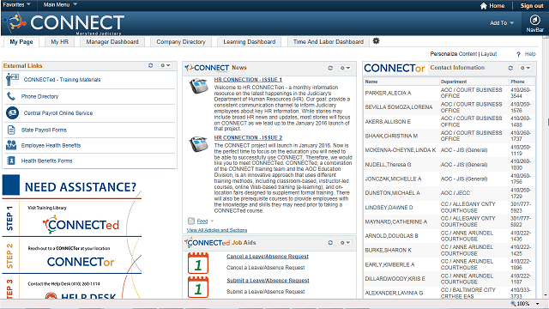
Task: Click the calendar icon for Cancel a Leave/Absence Request
Action: pyautogui.click(x=198, y=264)
